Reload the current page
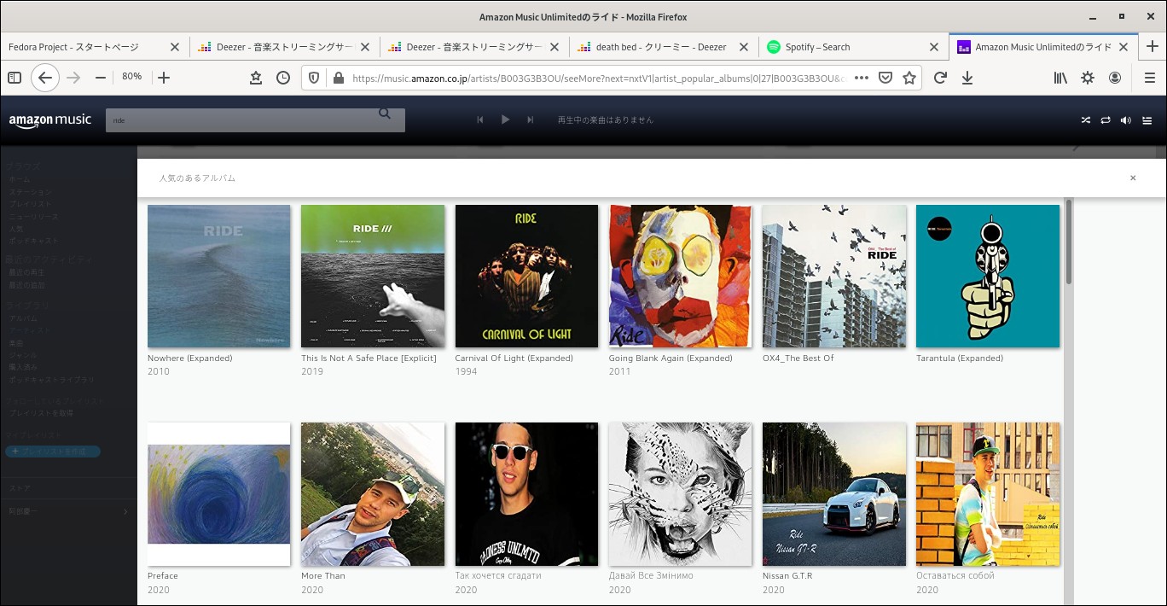1167x606 pixels. point(940,78)
